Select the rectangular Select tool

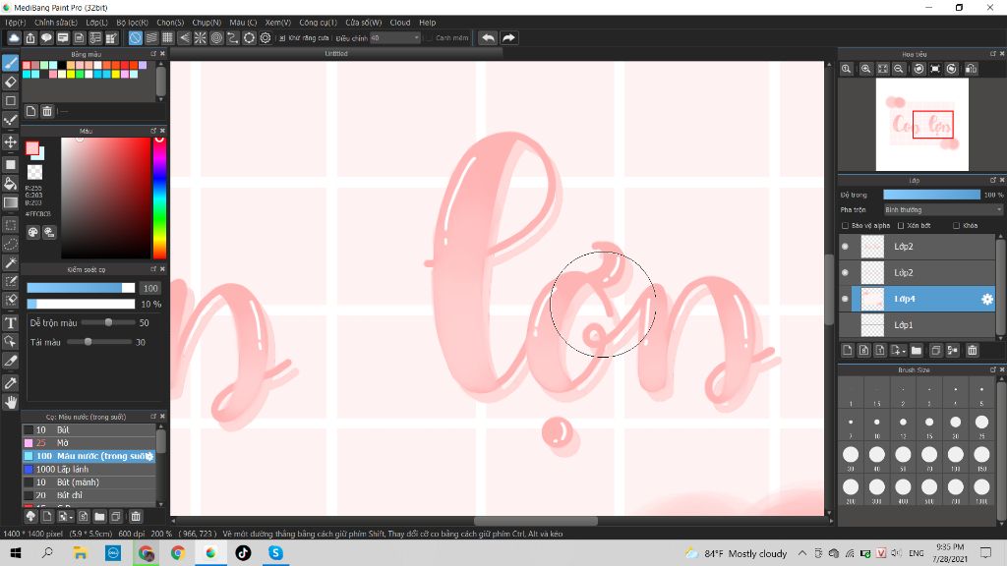10,225
